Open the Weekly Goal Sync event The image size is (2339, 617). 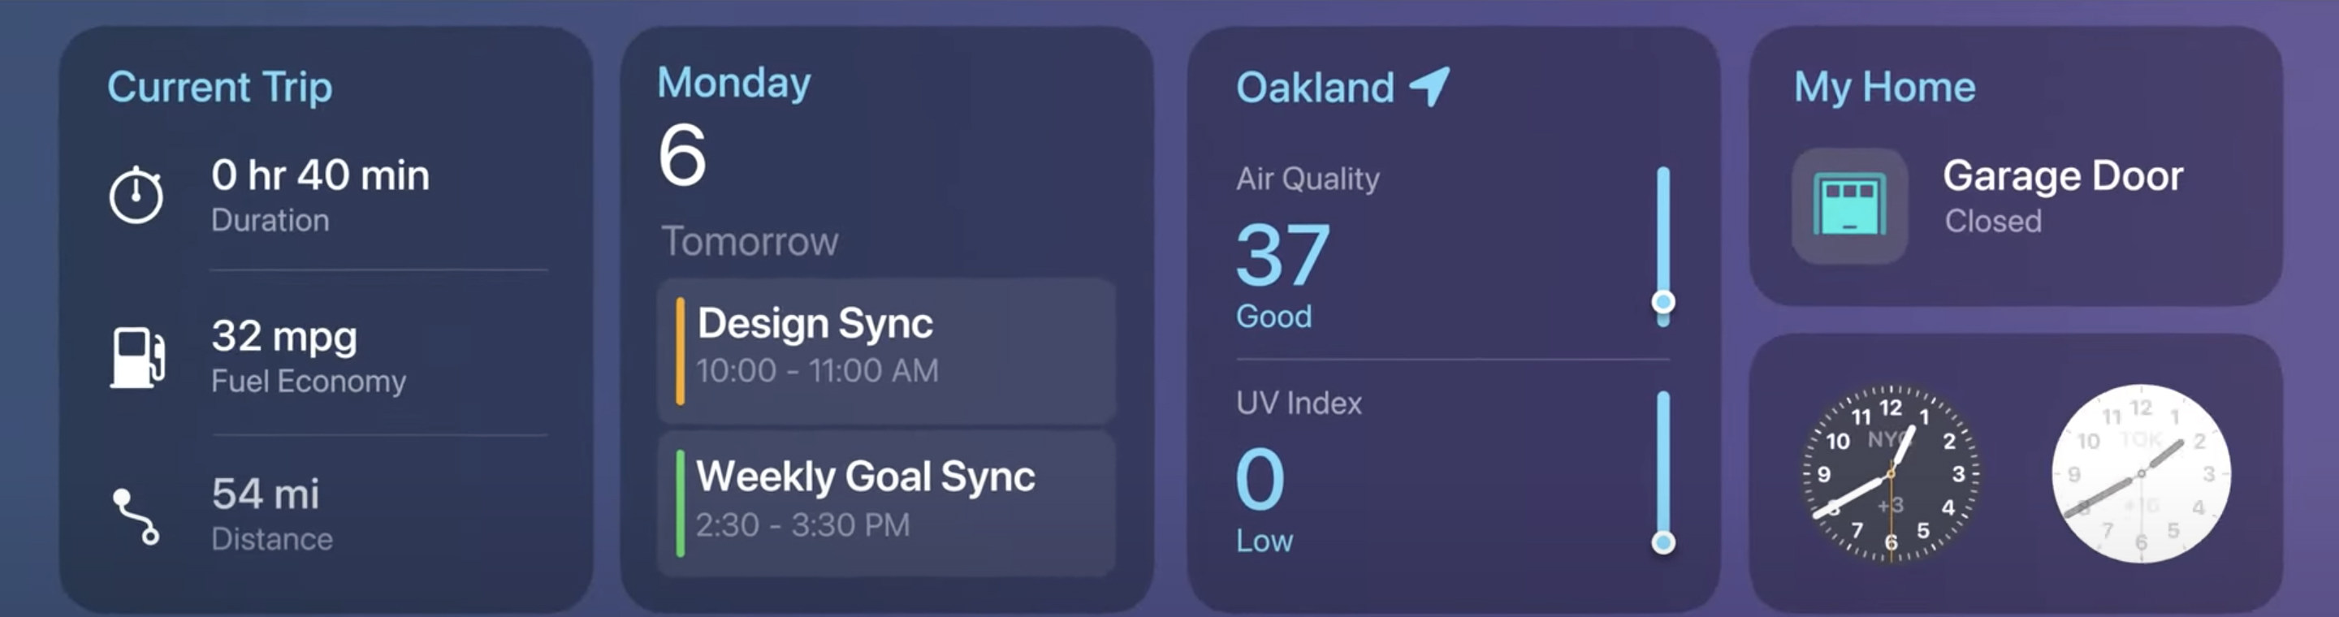pos(886,503)
